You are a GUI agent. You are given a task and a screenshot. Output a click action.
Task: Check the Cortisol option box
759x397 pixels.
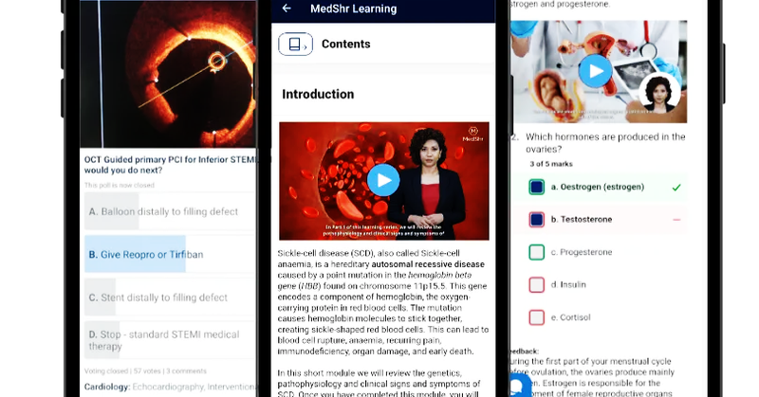(x=536, y=317)
